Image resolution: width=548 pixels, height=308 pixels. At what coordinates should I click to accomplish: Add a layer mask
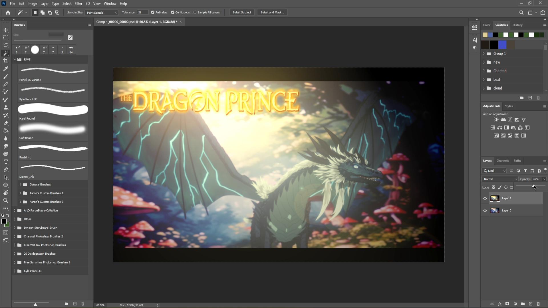pyautogui.click(x=507, y=304)
